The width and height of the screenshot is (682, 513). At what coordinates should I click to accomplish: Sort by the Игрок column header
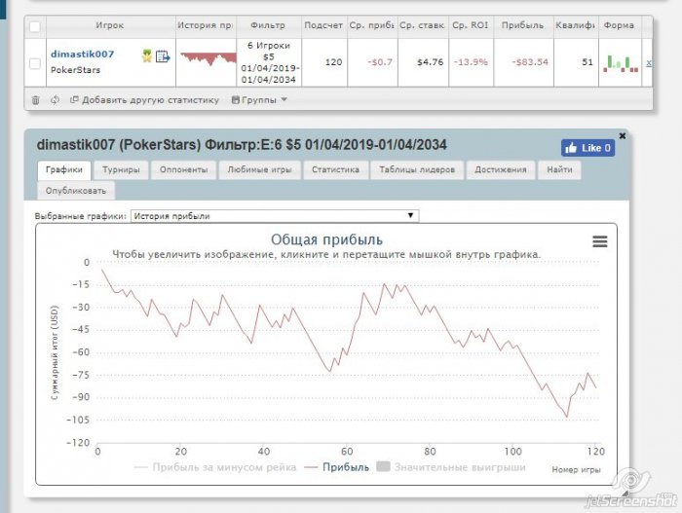pyautogui.click(x=110, y=25)
